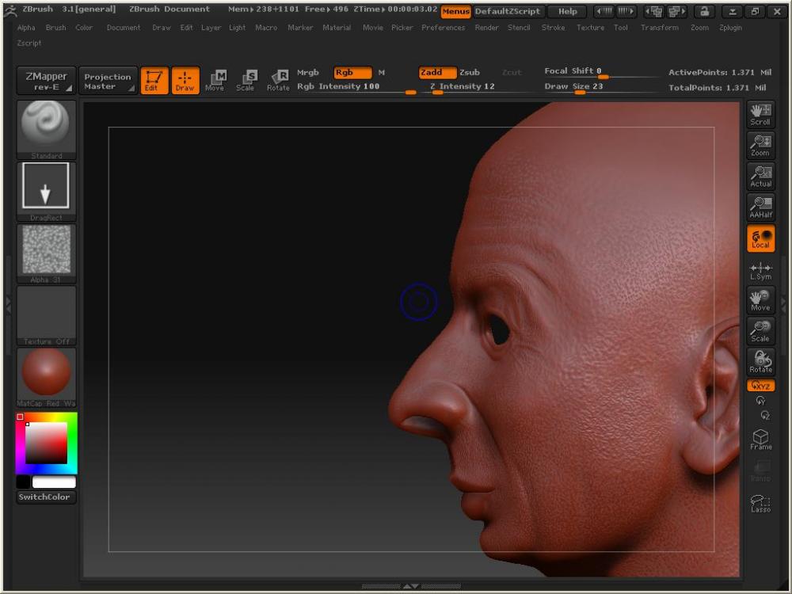Activate the Lasso selection icon
The height and width of the screenshot is (594, 792).
pyautogui.click(x=760, y=503)
